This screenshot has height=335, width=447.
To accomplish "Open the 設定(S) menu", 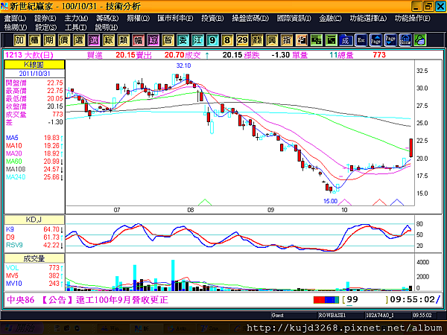I will coord(46,28).
